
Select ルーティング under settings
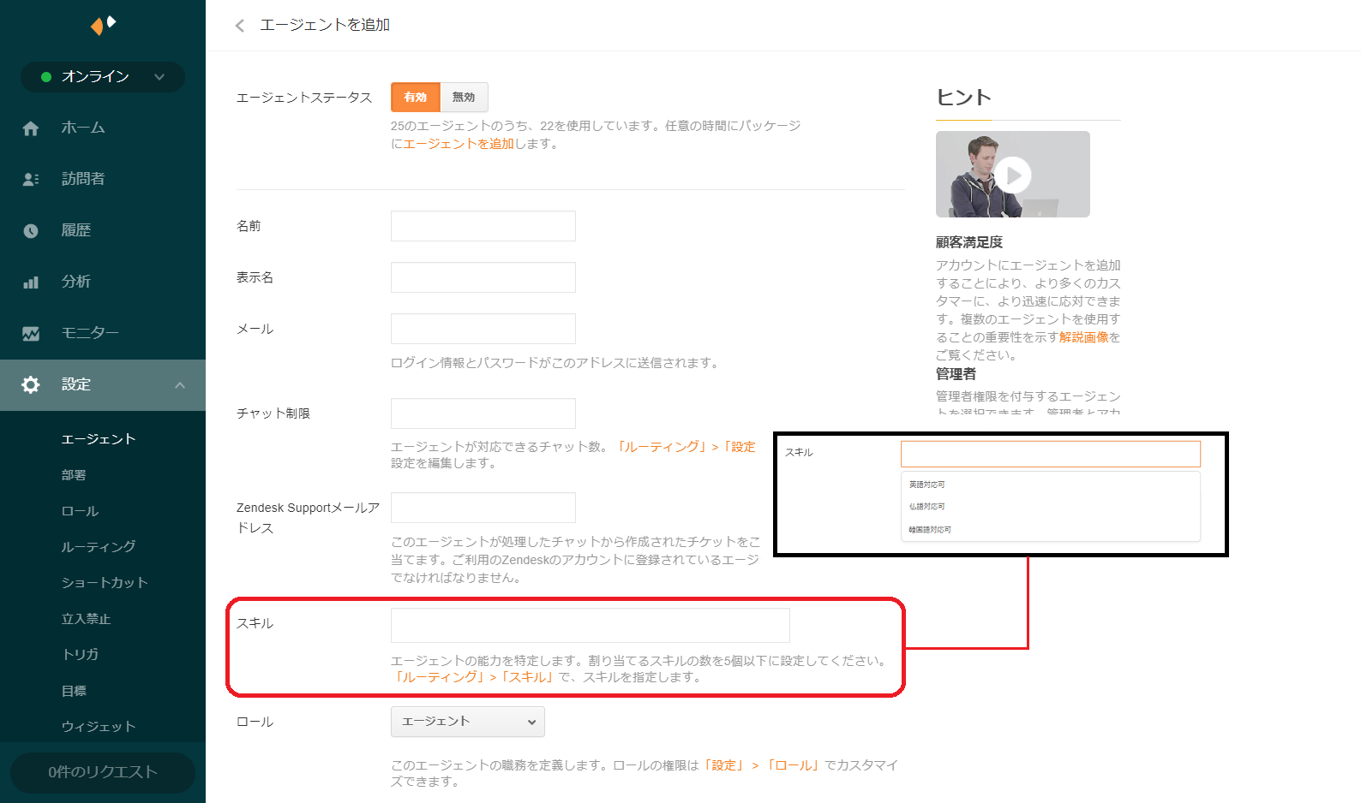[x=99, y=547]
